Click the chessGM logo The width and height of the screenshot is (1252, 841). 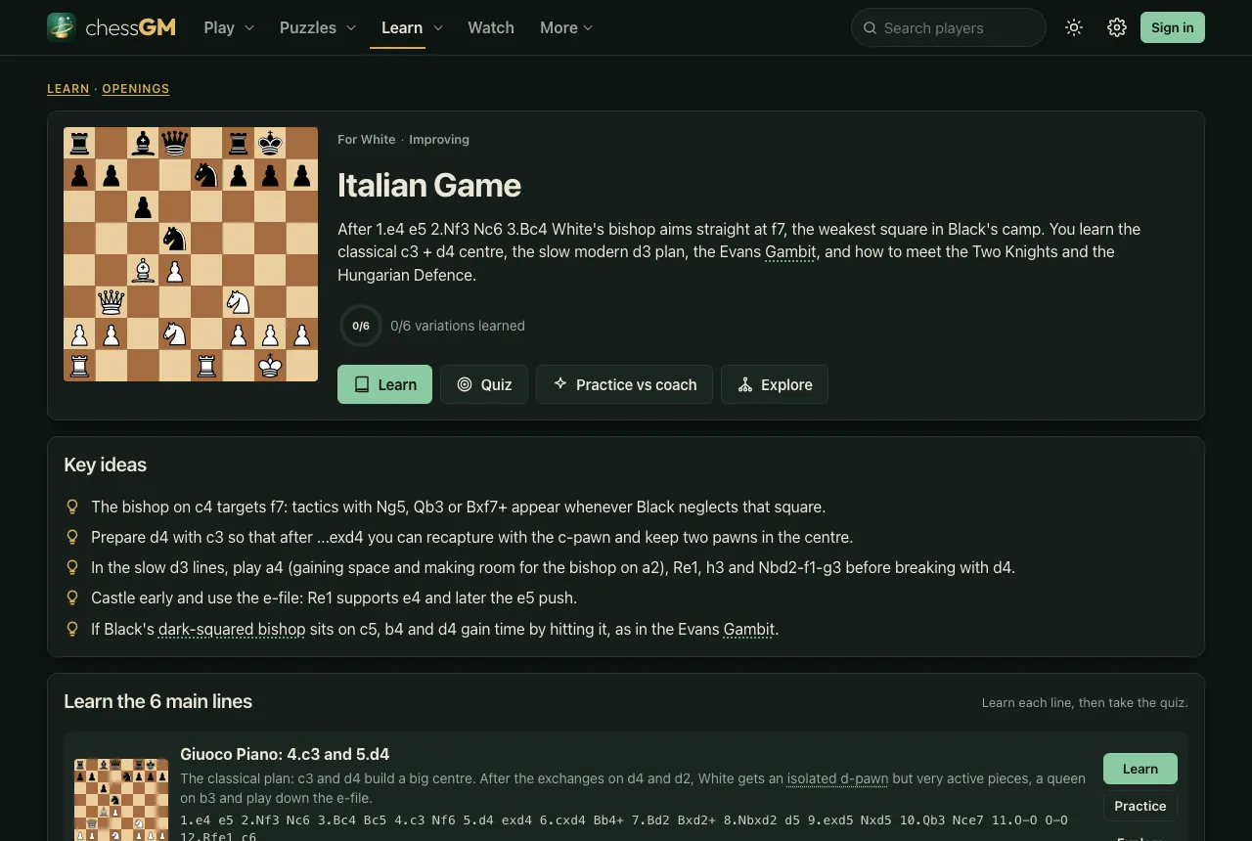click(112, 27)
